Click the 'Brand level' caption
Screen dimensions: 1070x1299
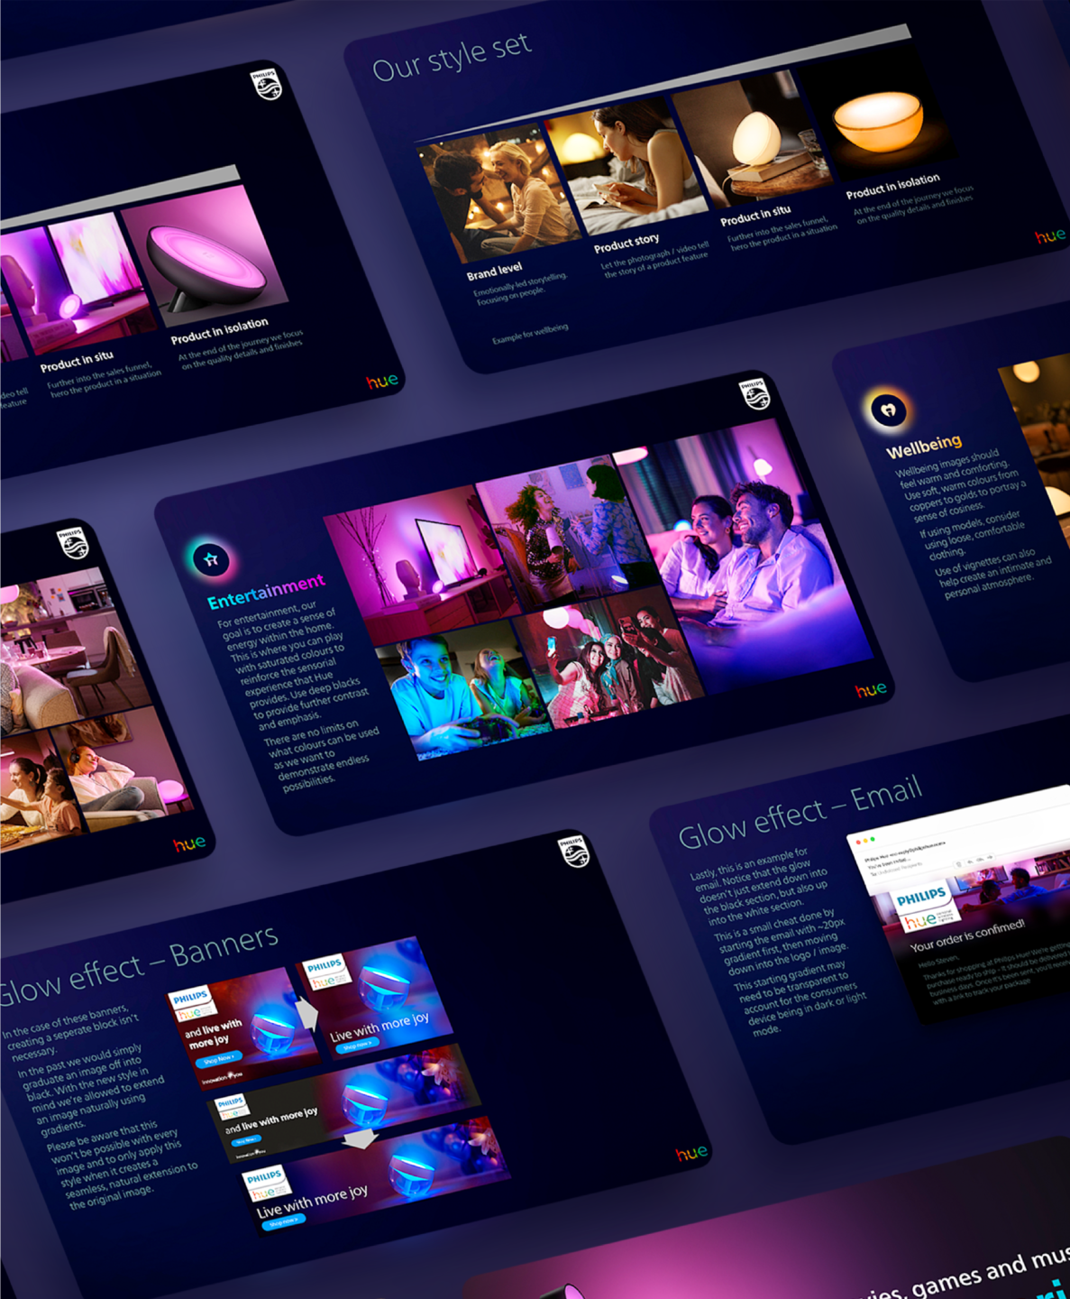(x=494, y=271)
